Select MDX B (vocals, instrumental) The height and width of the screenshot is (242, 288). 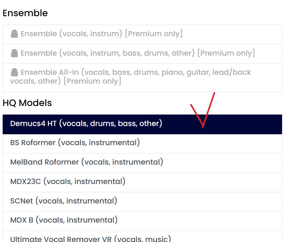coord(64,220)
